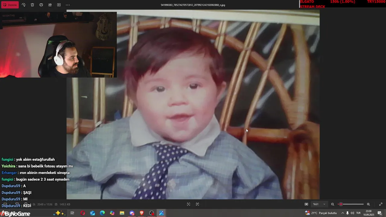Enter fullscreen with the expand arrows icon
Viewport: 386px width, 217px height.
point(381,204)
